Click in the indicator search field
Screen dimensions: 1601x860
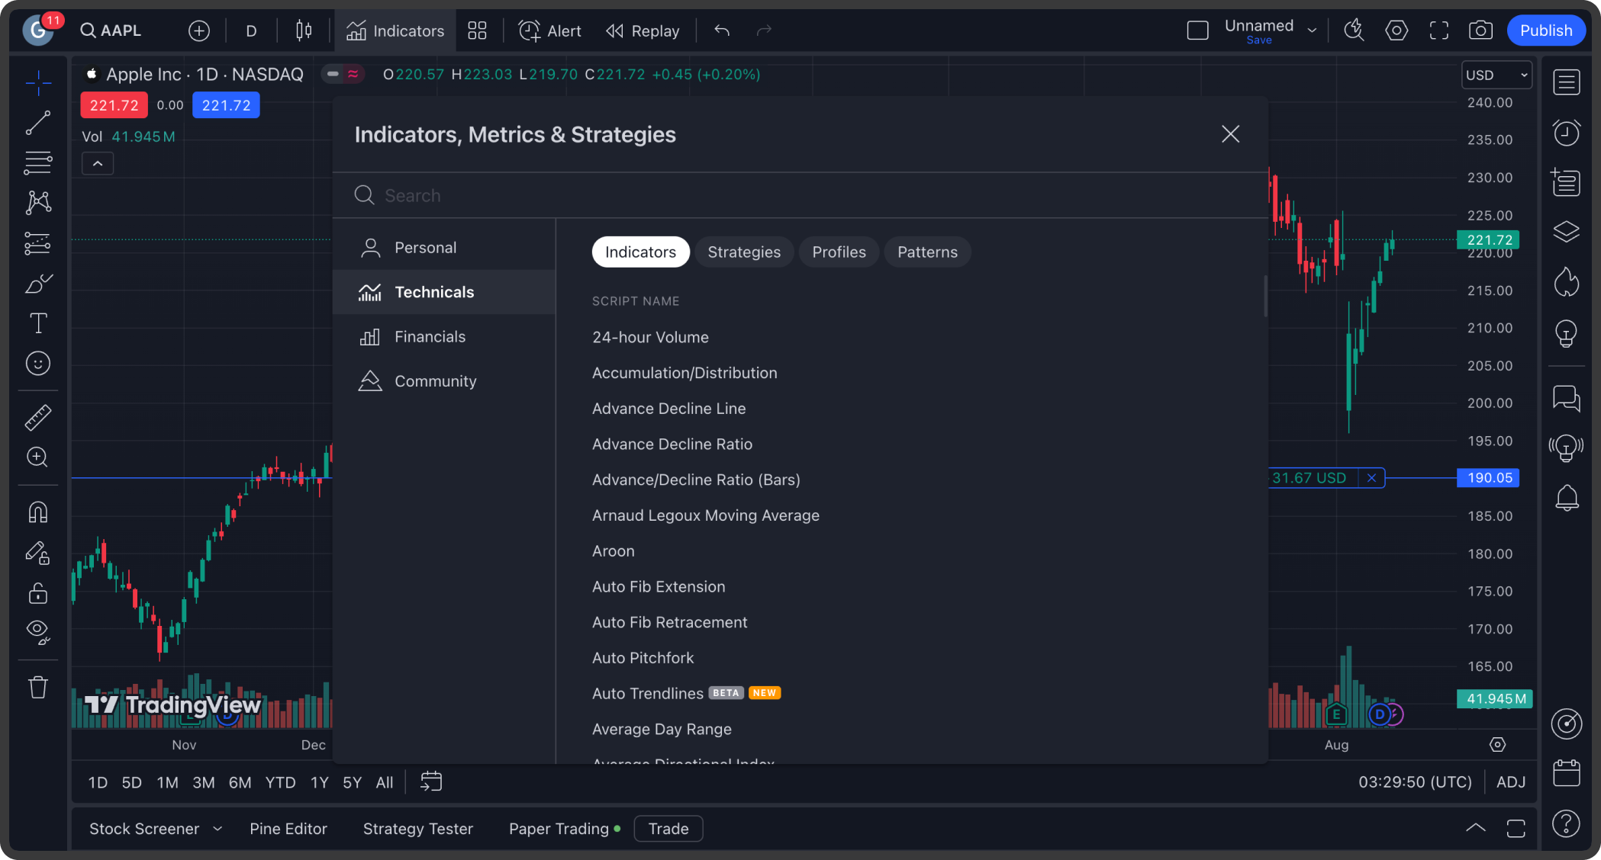(800, 196)
